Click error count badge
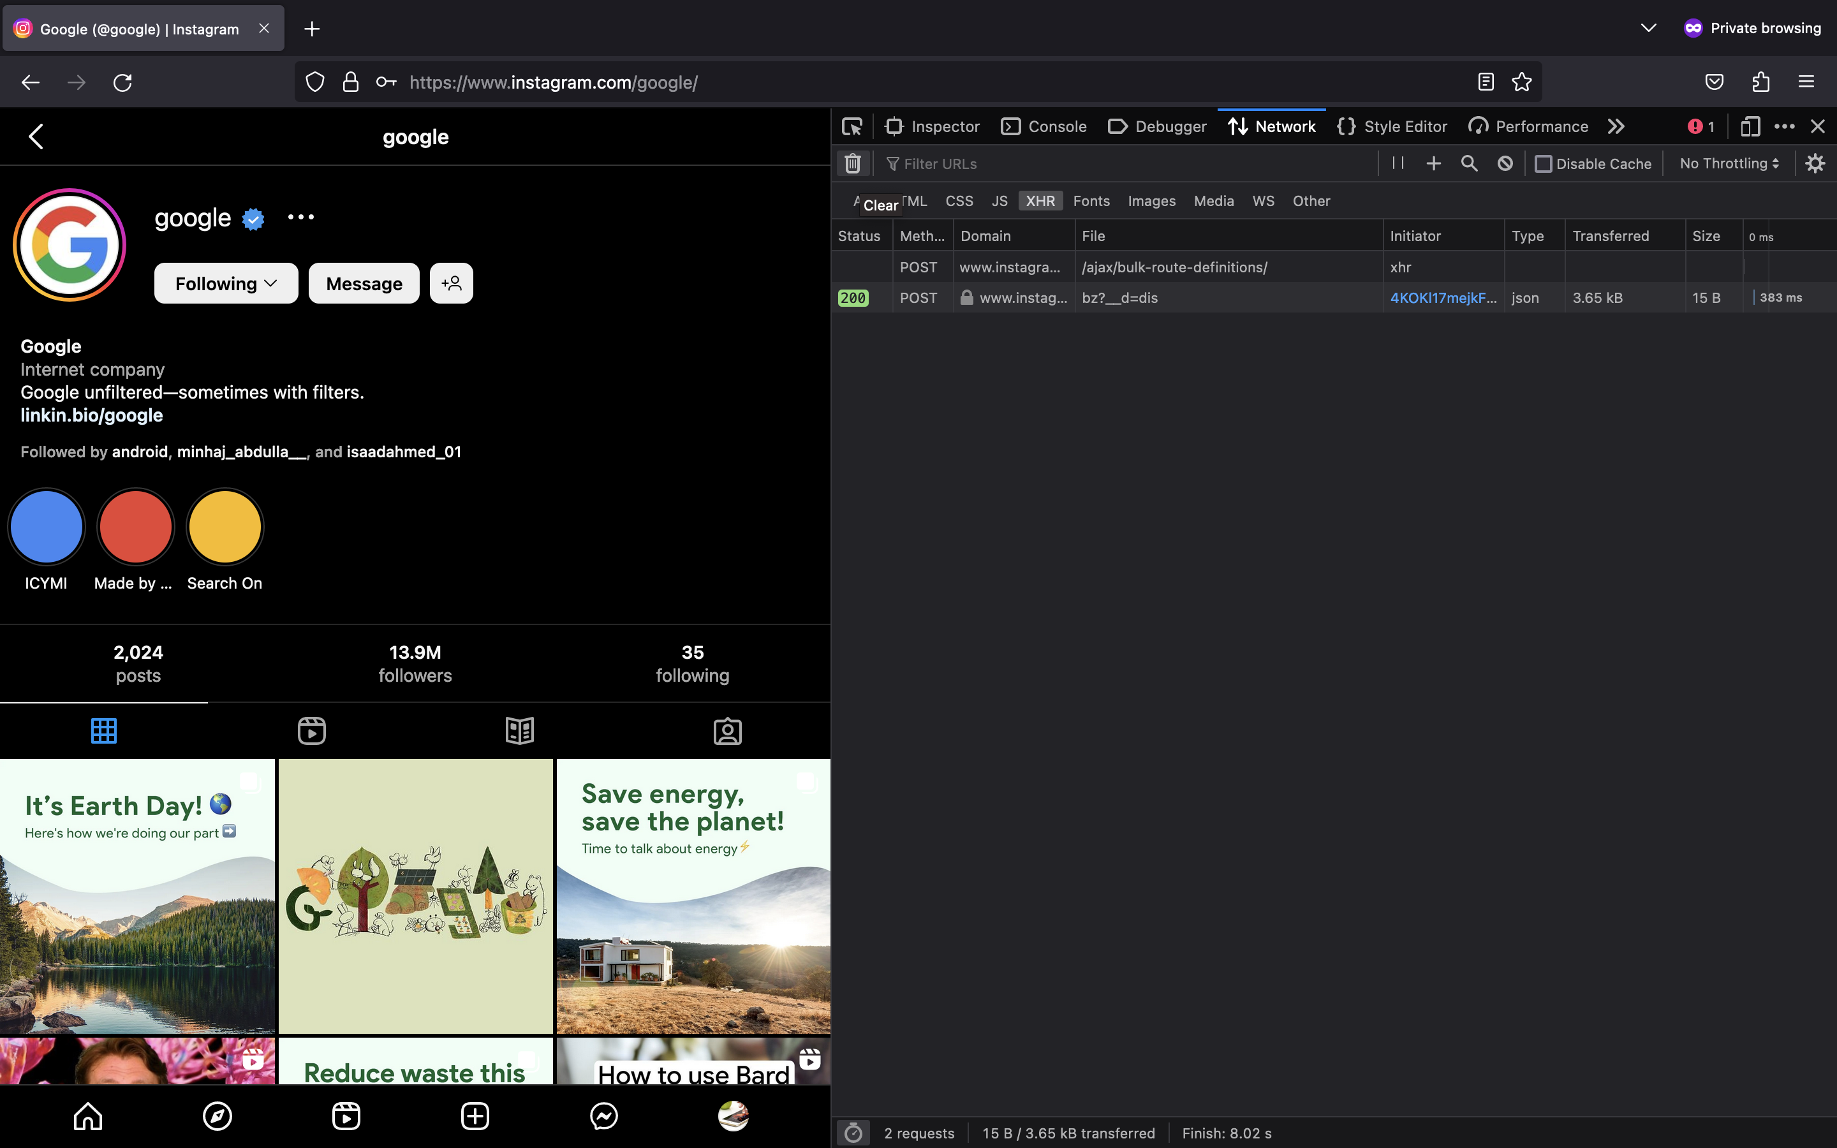 [1701, 127]
